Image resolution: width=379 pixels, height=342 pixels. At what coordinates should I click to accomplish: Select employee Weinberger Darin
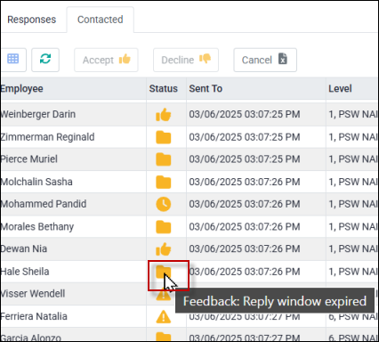pyautogui.click(x=38, y=114)
